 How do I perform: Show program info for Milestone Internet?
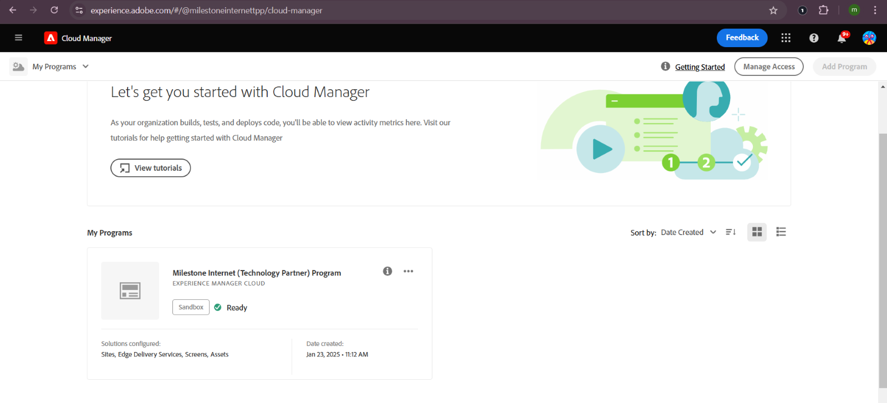point(388,271)
